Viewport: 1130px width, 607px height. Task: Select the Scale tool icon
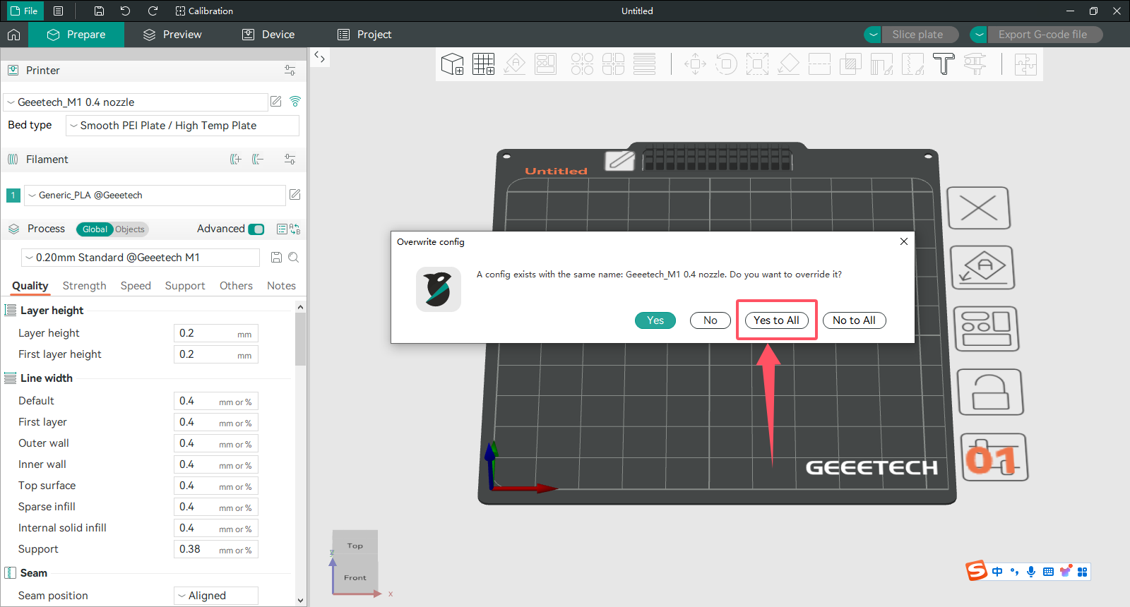(x=757, y=64)
